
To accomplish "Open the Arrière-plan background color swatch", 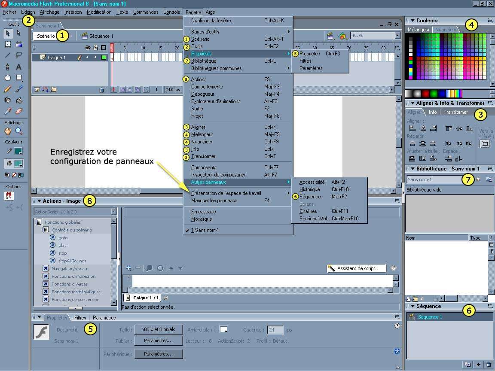I will pos(224,330).
